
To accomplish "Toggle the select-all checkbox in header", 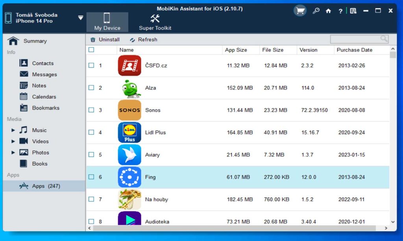I will (x=91, y=50).
